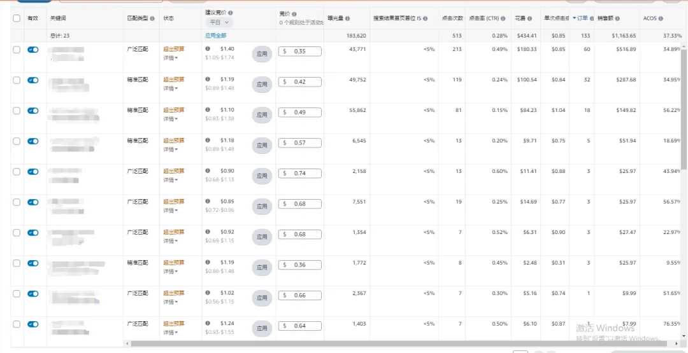
Task: Expand 详情 dropdown in first keyword row
Action: pyautogui.click(x=171, y=58)
